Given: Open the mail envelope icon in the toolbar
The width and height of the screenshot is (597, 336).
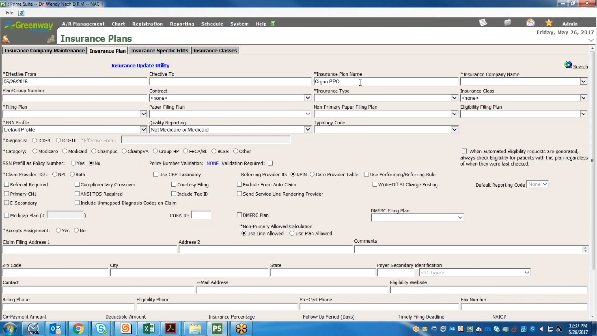Looking at the screenshot, I should (530, 22).
